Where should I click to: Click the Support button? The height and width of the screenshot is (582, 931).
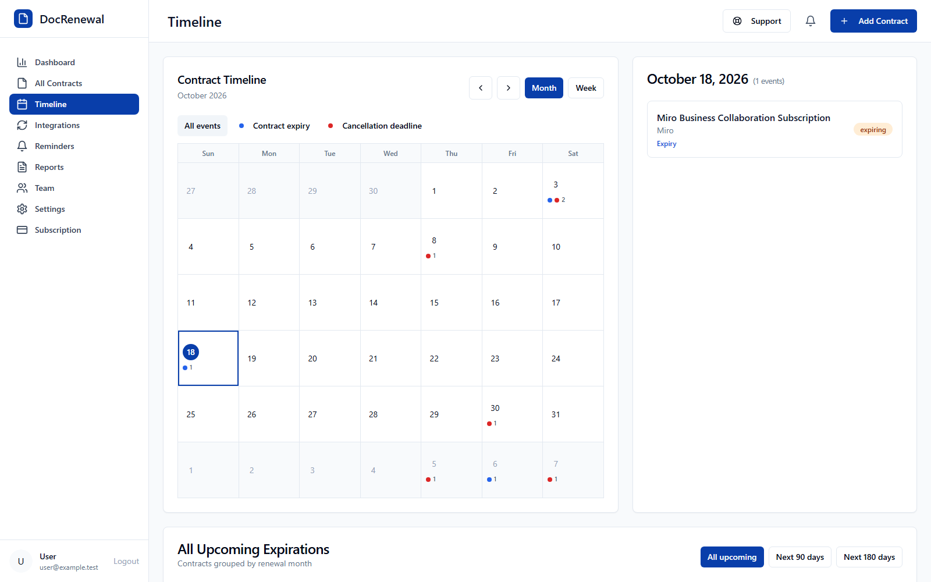[x=756, y=21]
